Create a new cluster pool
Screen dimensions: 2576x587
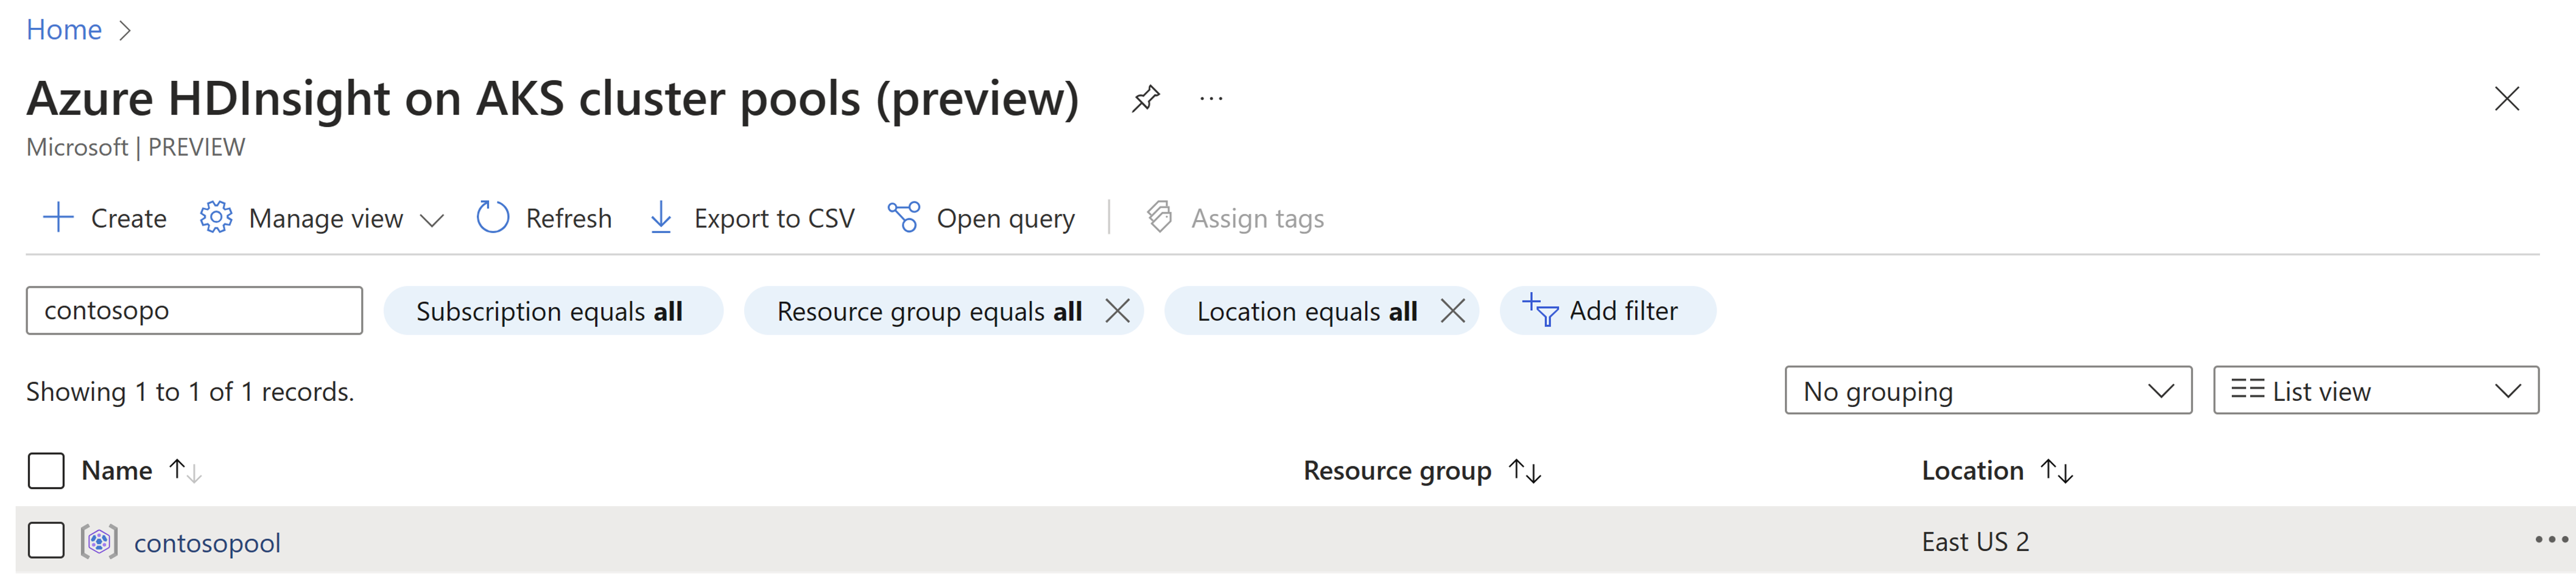click(x=105, y=218)
